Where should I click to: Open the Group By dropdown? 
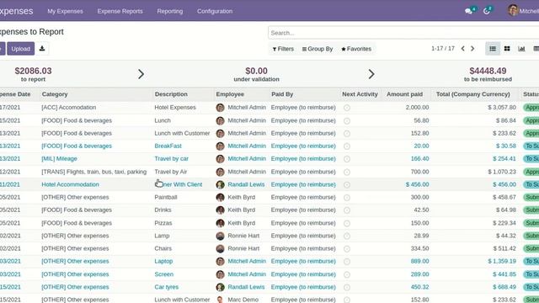tap(318, 49)
